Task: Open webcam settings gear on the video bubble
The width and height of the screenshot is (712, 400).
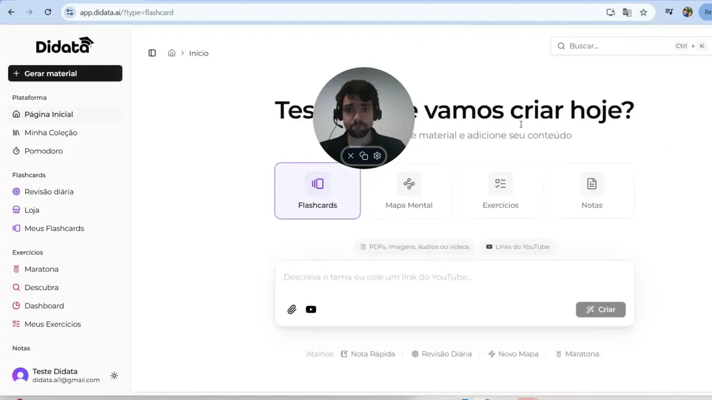Action: point(377,156)
